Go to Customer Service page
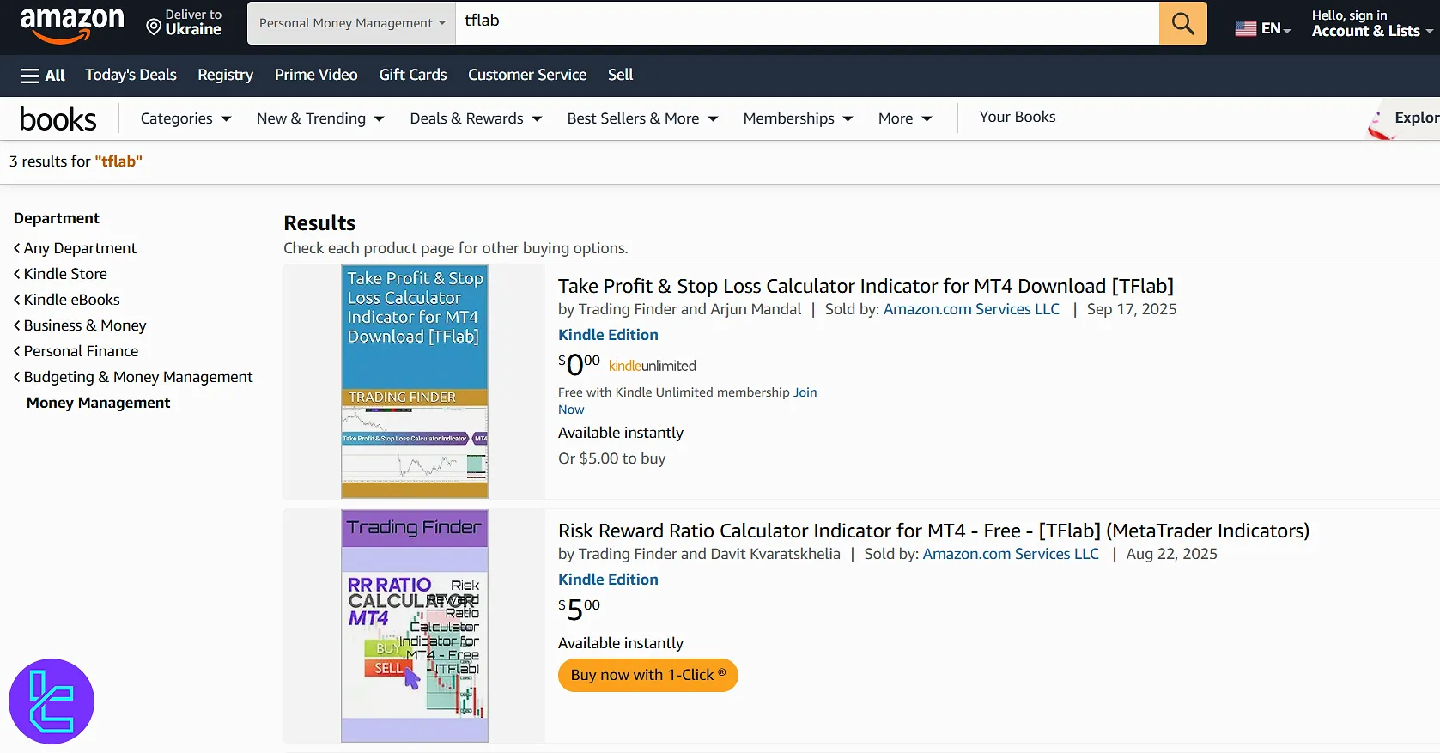This screenshot has width=1440, height=753. click(526, 75)
